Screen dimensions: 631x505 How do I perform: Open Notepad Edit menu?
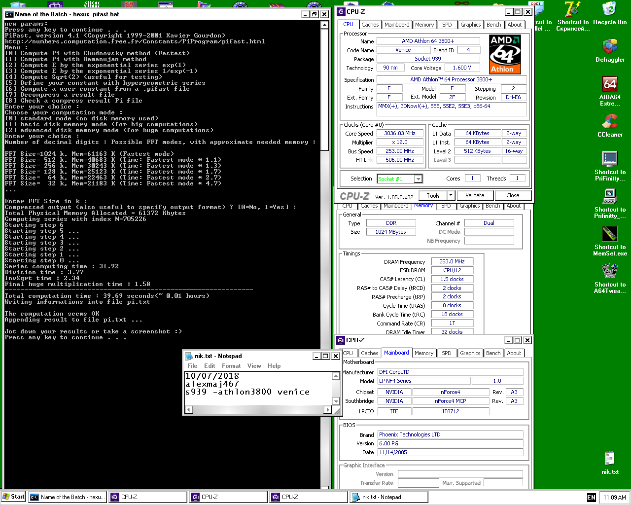[210, 366]
